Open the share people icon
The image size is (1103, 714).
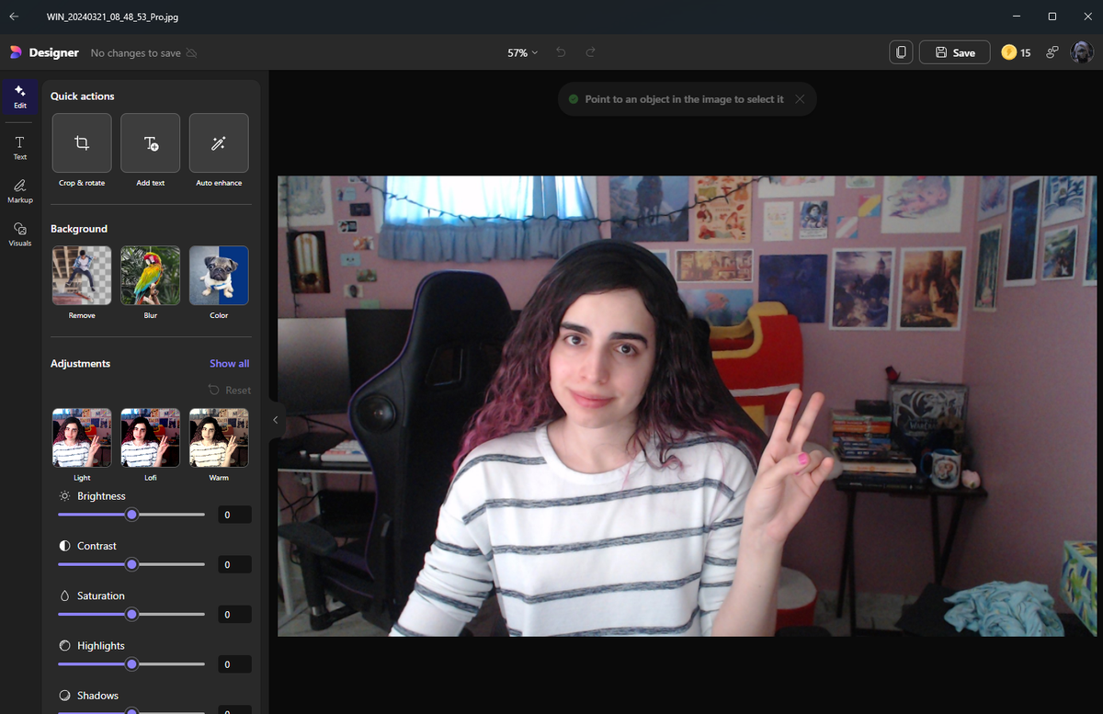point(1052,52)
